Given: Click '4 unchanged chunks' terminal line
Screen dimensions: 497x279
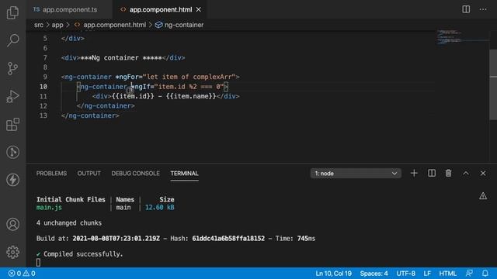Looking at the screenshot, I should pyautogui.click(x=69, y=223).
